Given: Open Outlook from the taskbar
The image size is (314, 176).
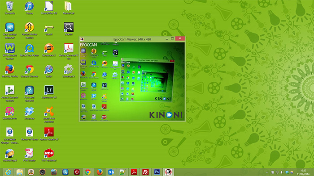Looking at the screenshot, I should (111, 172).
